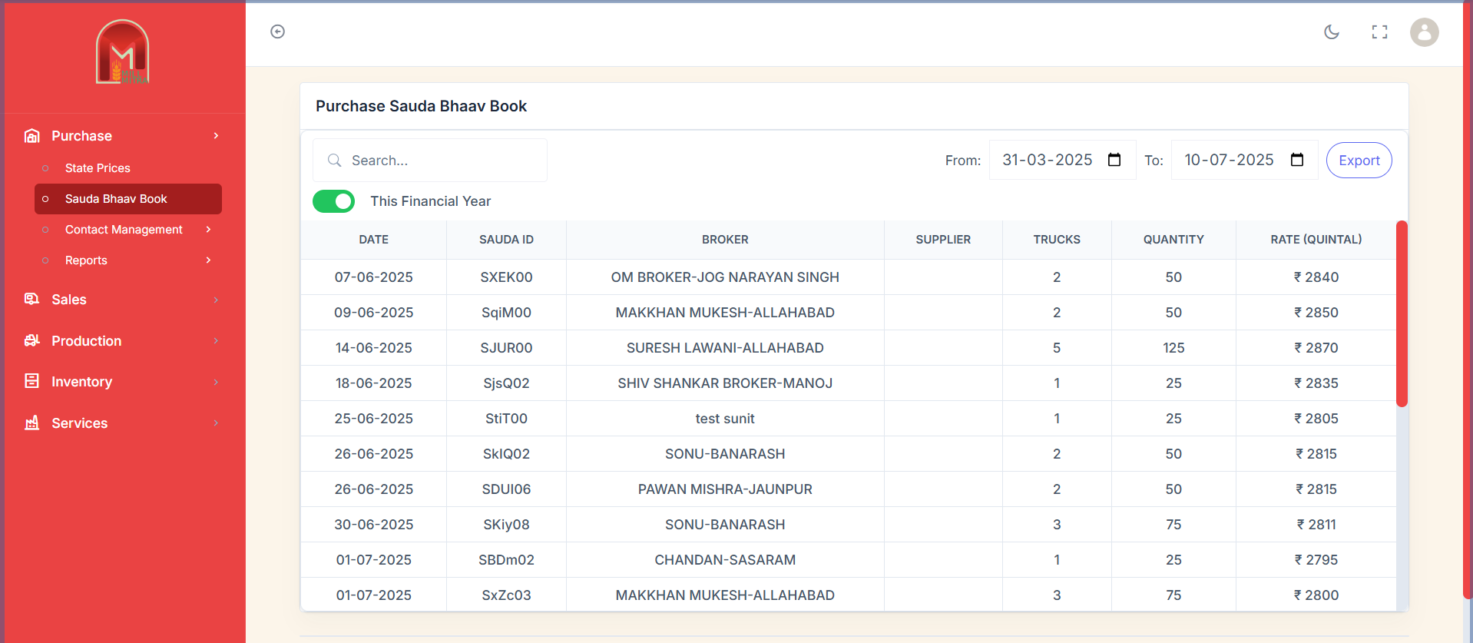
Task: Click the Export button
Action: coord(1359,161)
